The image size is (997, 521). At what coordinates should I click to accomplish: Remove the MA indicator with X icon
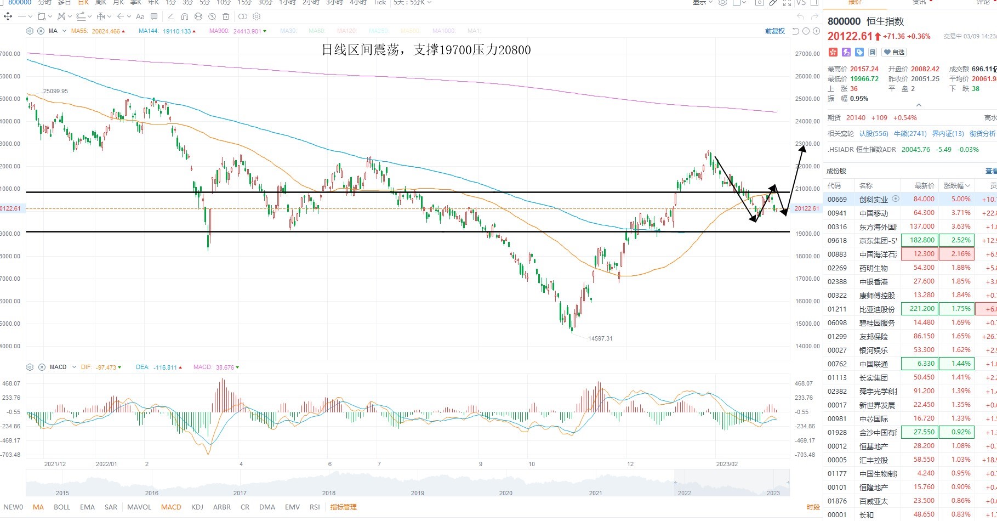41,31
